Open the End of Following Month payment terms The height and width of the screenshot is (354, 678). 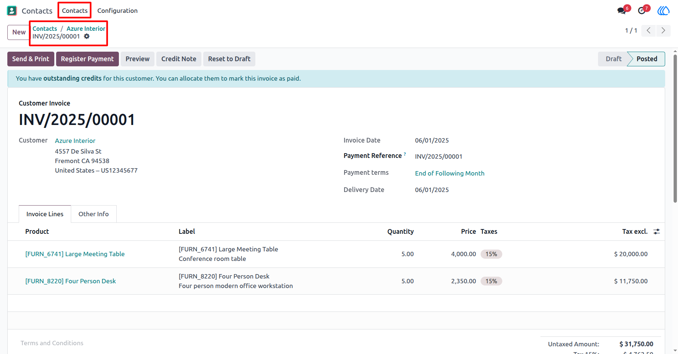point(450,173)
